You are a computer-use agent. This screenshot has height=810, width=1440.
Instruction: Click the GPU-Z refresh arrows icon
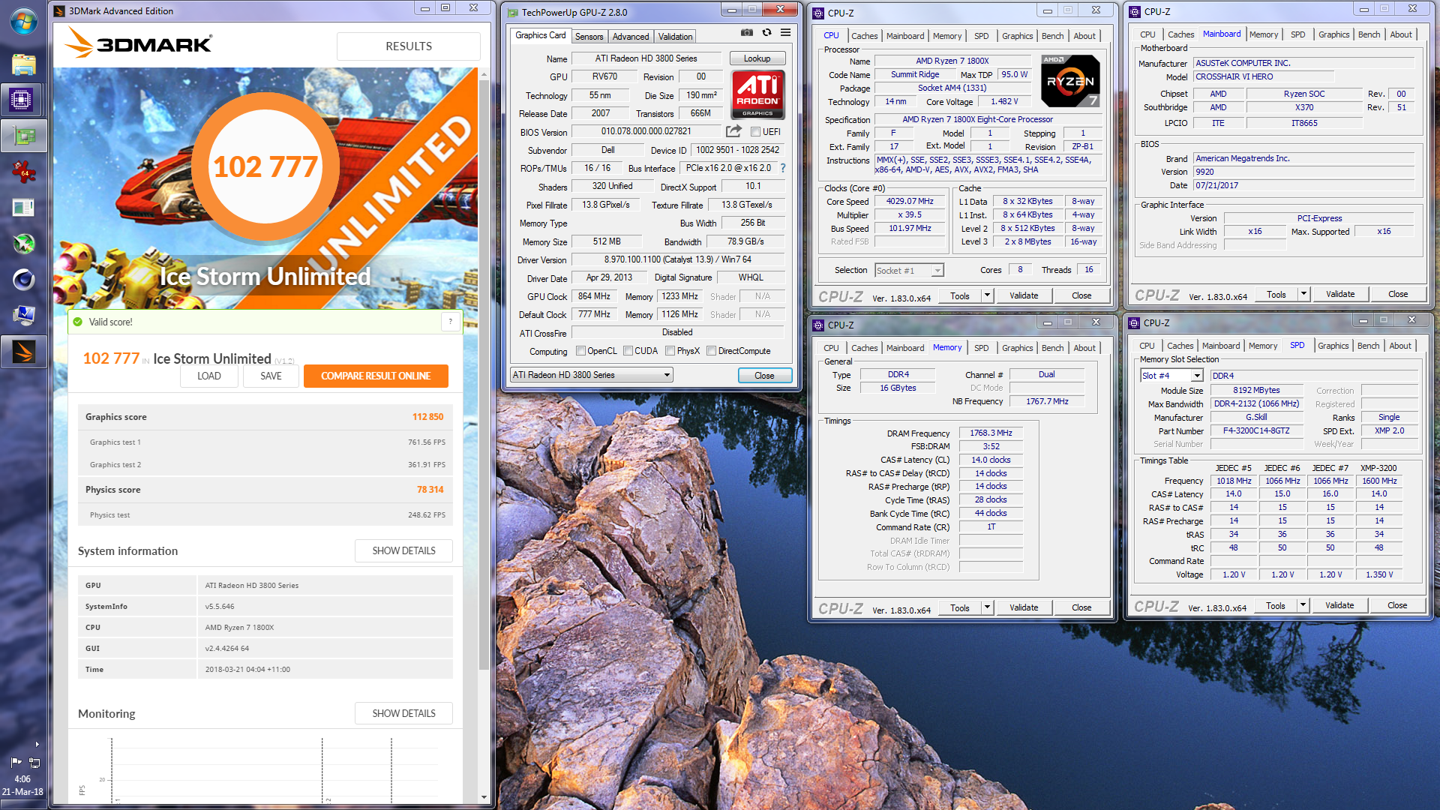[x=766, y=32]
